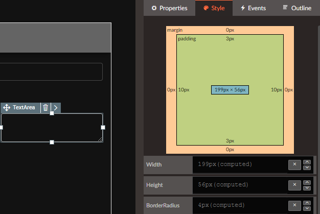
Task: Click the padding label in box model
Action: [187, 39]
